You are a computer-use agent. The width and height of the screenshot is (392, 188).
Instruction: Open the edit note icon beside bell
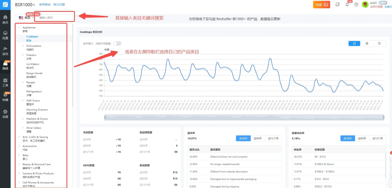[337, 4]
